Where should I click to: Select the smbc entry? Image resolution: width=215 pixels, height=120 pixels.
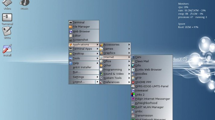click(152, 111)
